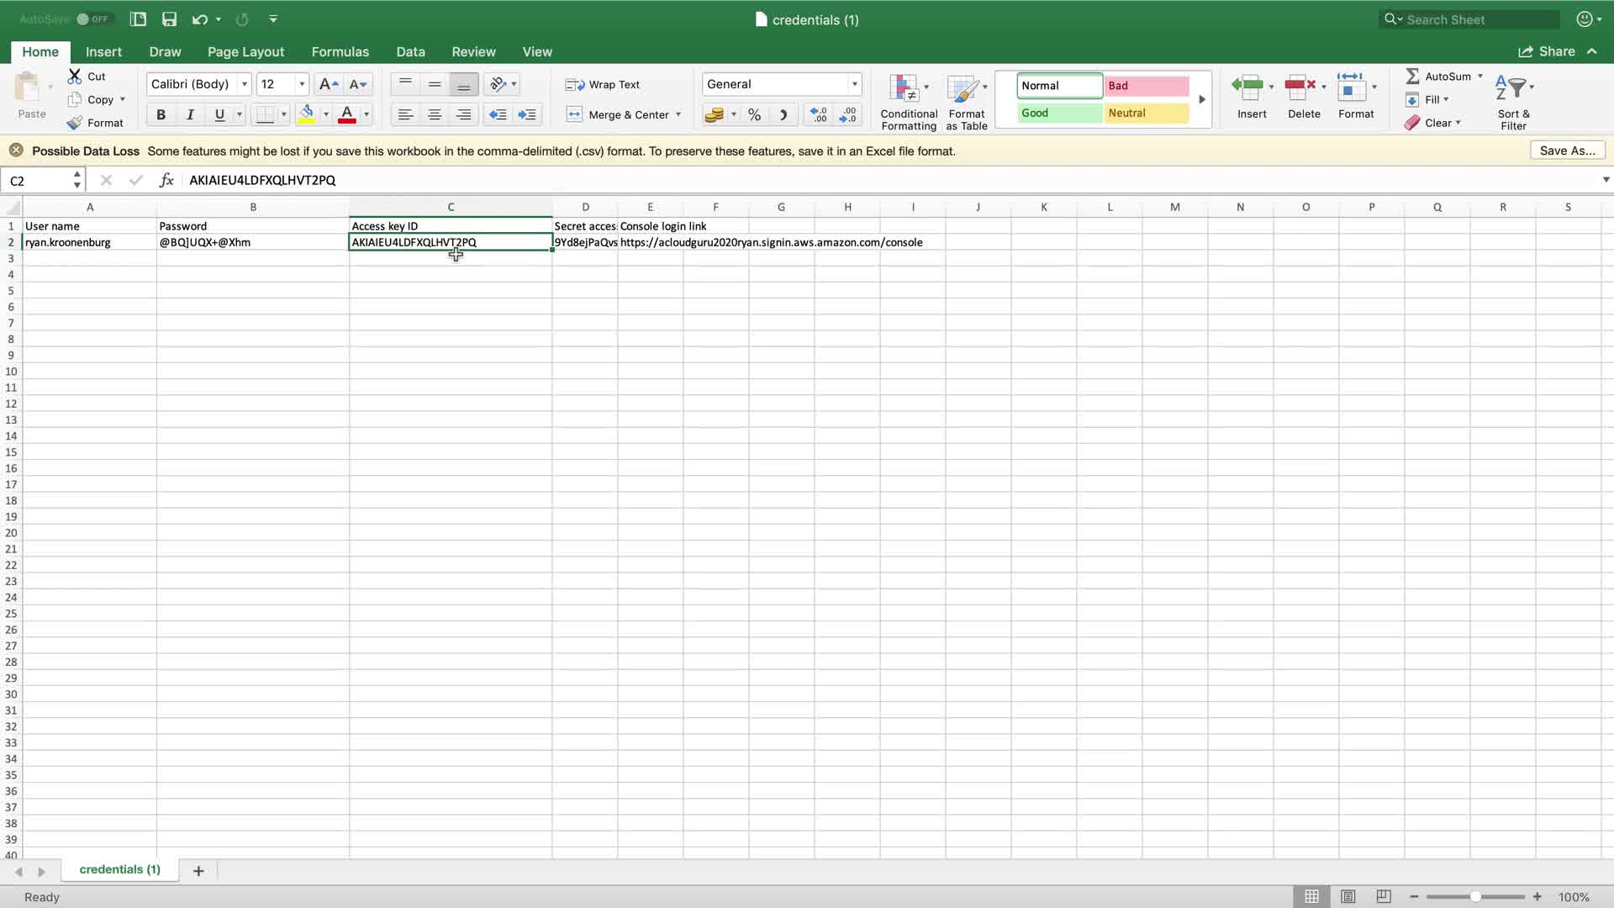Click the AutoSum sigma icon
This screenshot has height=908, width=1614.
pyautogui.click(x=1412, y=77)
